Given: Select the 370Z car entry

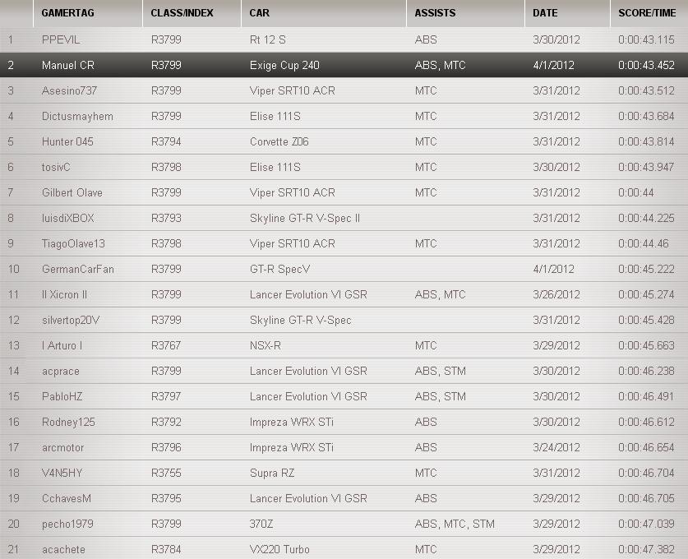Looking at the screenshot, I should point(261,524).
